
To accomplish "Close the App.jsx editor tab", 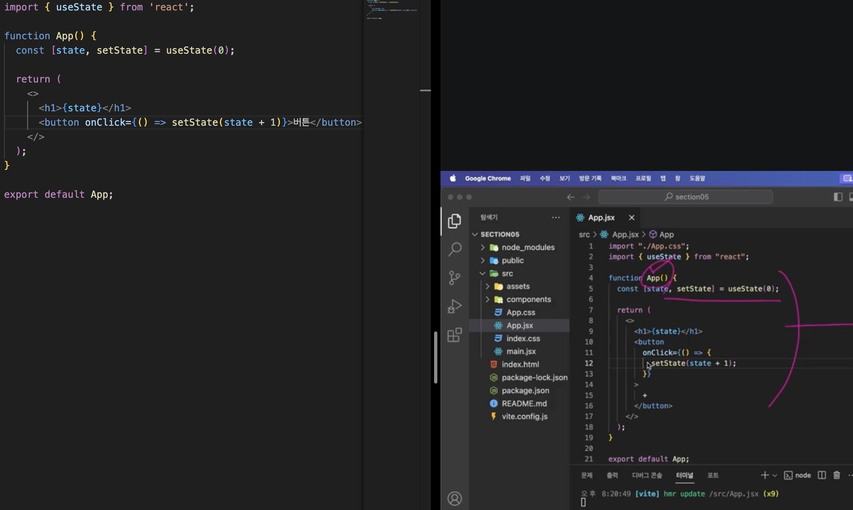I will pyautogui.click(x=632, y=217).
